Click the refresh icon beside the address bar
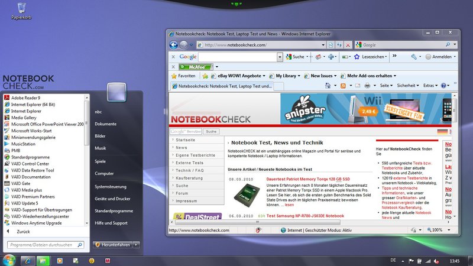 click(x=339, y=45)
